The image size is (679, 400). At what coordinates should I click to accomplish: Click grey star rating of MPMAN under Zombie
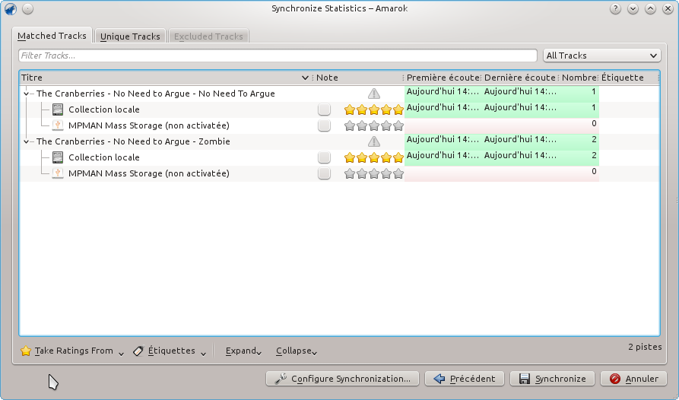[x=373, y=174]
